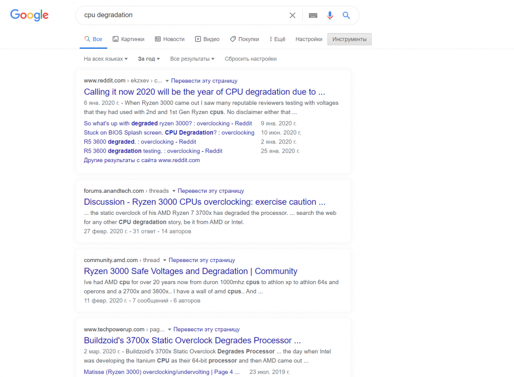Open 'Matisse (Ryzen 3000) overclocking/undervolting' sublink

(x=162, y=372)
